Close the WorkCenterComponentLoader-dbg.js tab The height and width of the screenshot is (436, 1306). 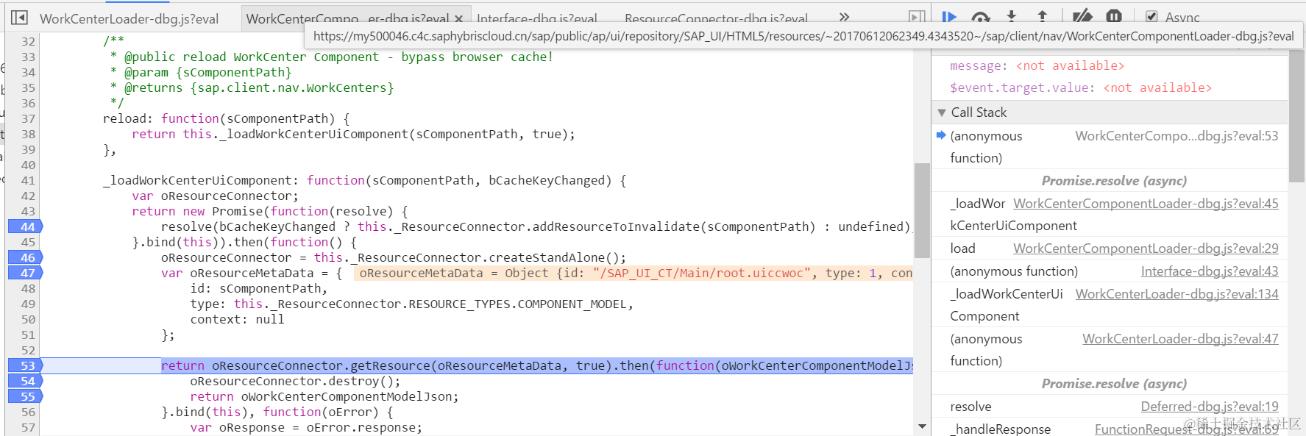(459, 18)
